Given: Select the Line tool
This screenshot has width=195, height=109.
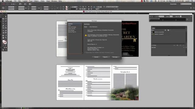Looking at the screenshot, I should tap(6, 24).
